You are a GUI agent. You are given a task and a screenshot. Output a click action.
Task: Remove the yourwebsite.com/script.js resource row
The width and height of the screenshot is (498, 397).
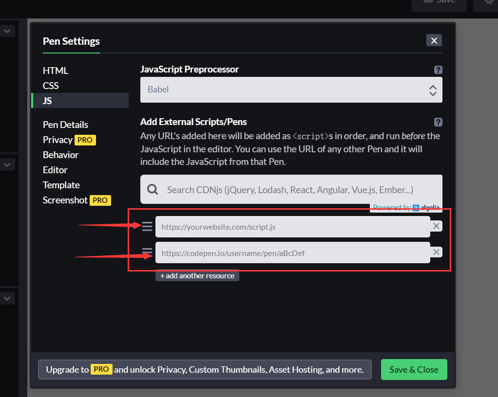[x=436, y=226]
